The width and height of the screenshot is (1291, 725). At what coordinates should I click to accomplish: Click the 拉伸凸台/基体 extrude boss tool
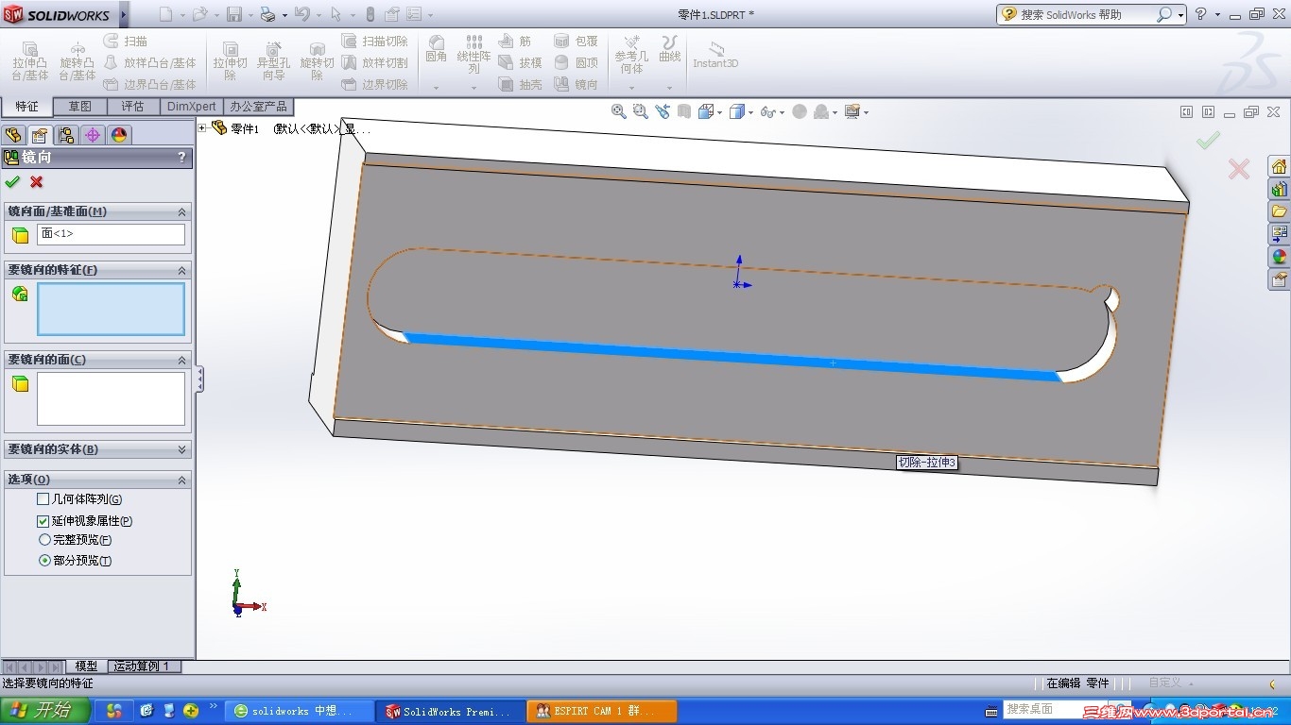[x=30, y=61]
